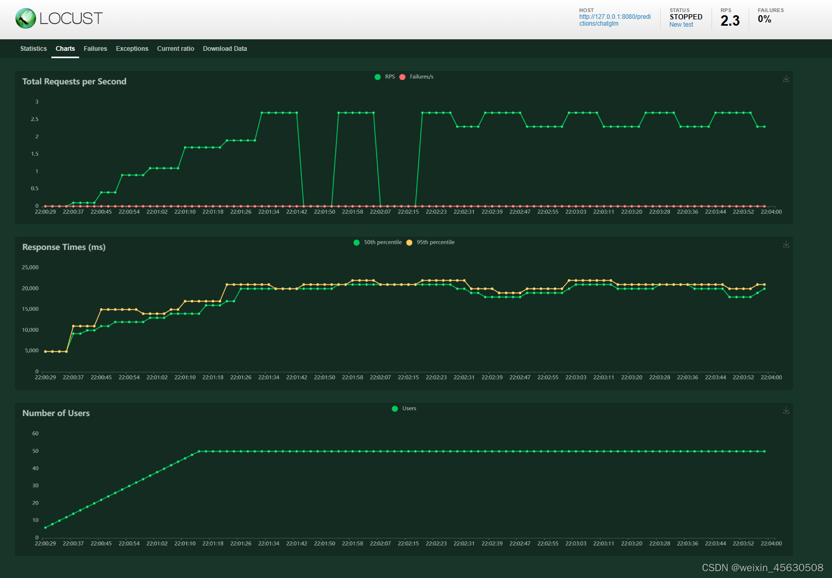This screenshot has height=578, width=832.
Task: View the Current ratio tab
Action: click(x=176, y=49)
